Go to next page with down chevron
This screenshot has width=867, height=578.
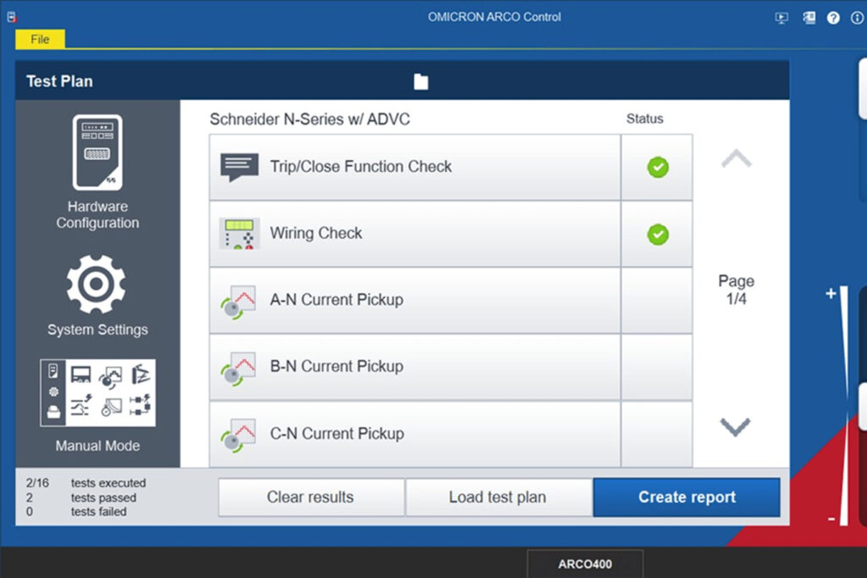[736, 427]
